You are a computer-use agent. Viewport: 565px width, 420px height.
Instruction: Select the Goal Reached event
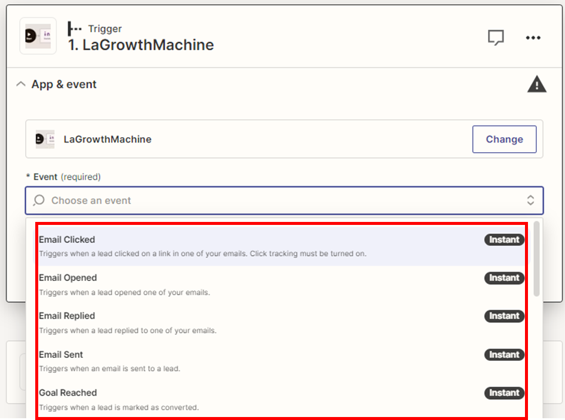coord(67,393)
